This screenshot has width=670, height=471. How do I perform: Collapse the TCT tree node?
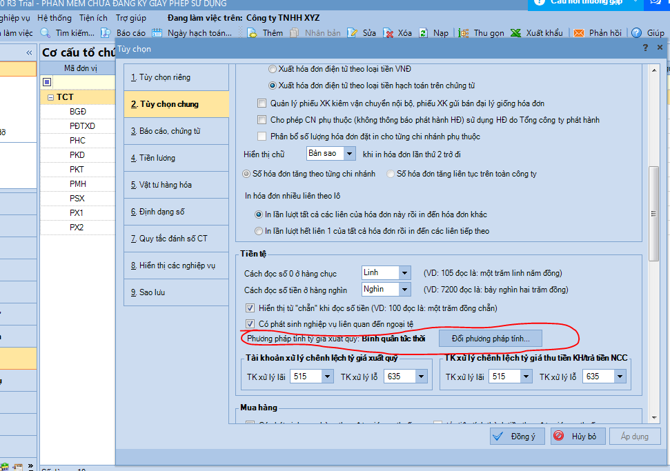coord(50,97)
